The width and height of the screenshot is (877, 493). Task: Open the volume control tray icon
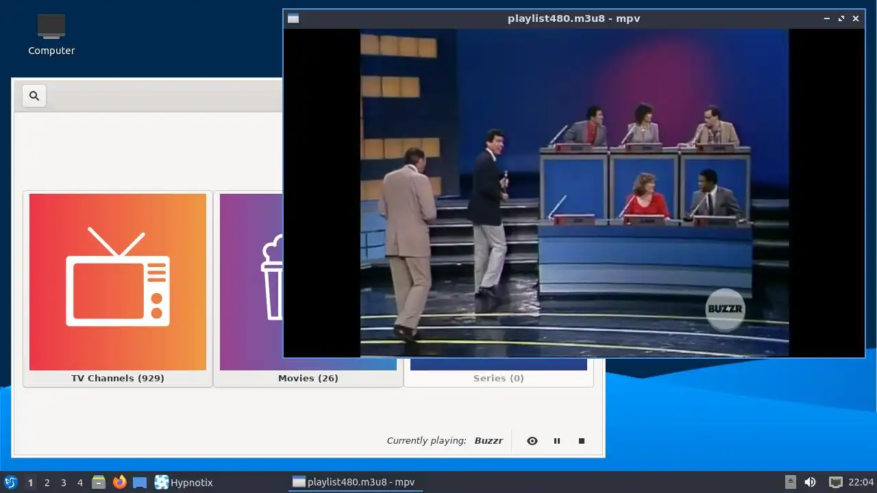(x=810, y=482)
